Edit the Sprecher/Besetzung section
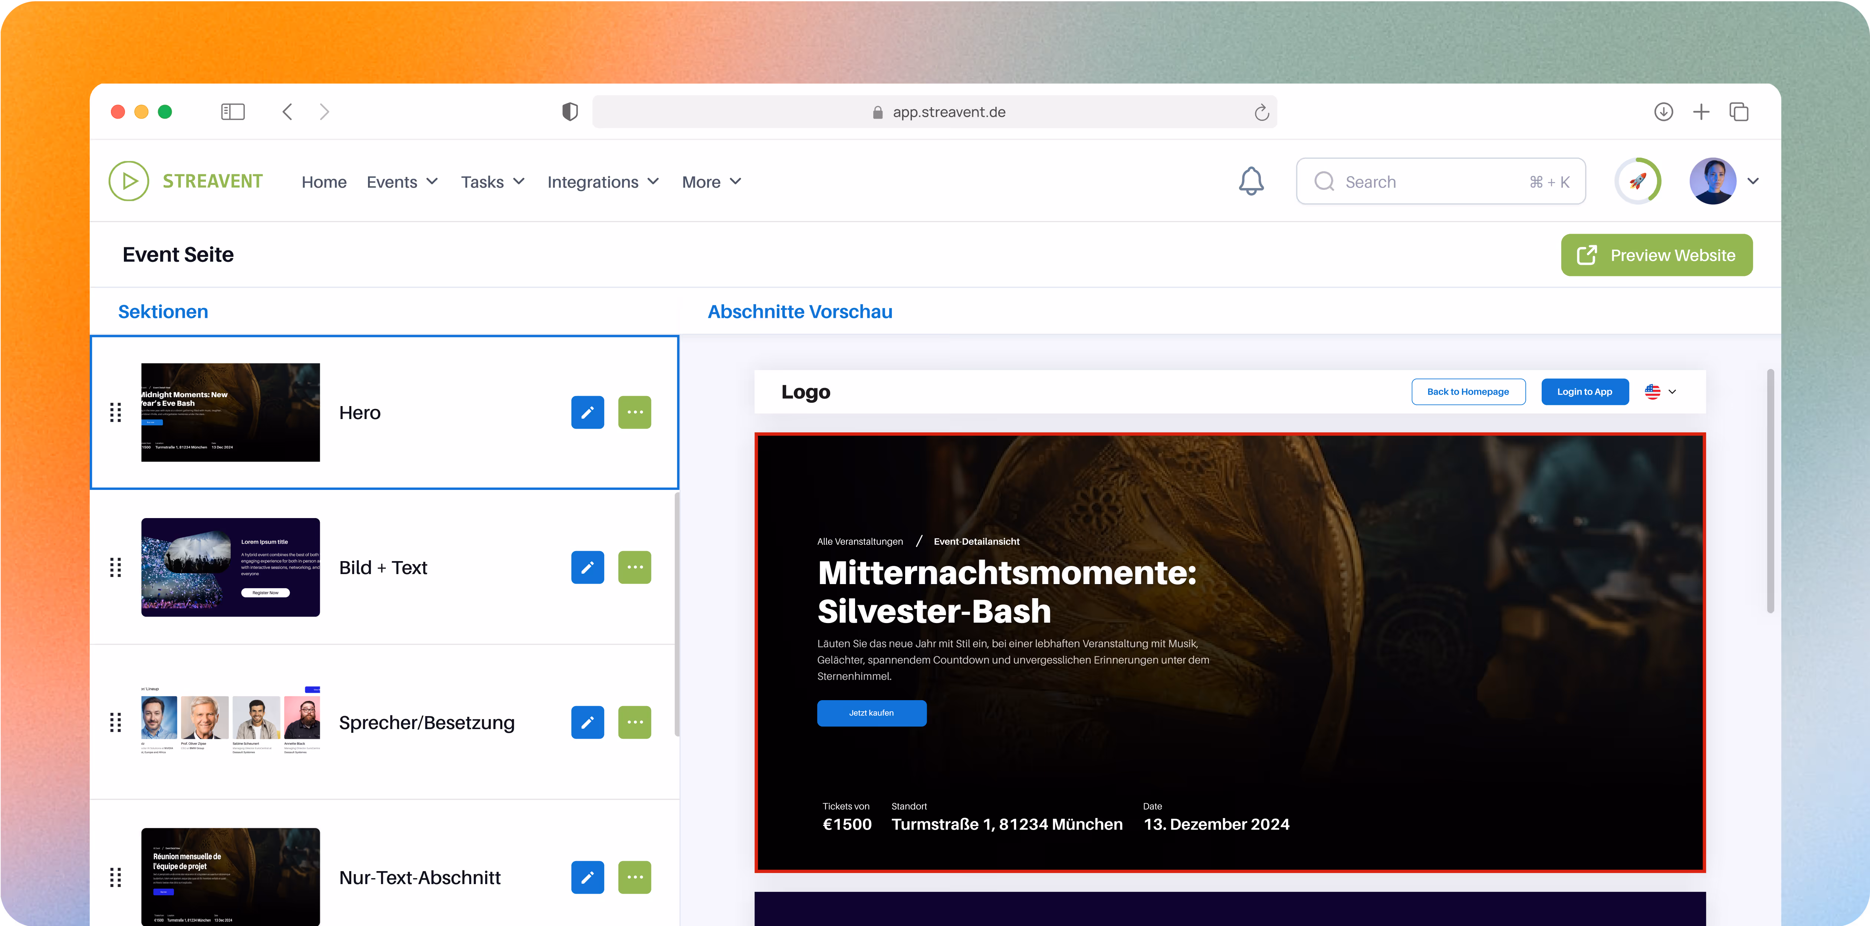 point(588,722)
